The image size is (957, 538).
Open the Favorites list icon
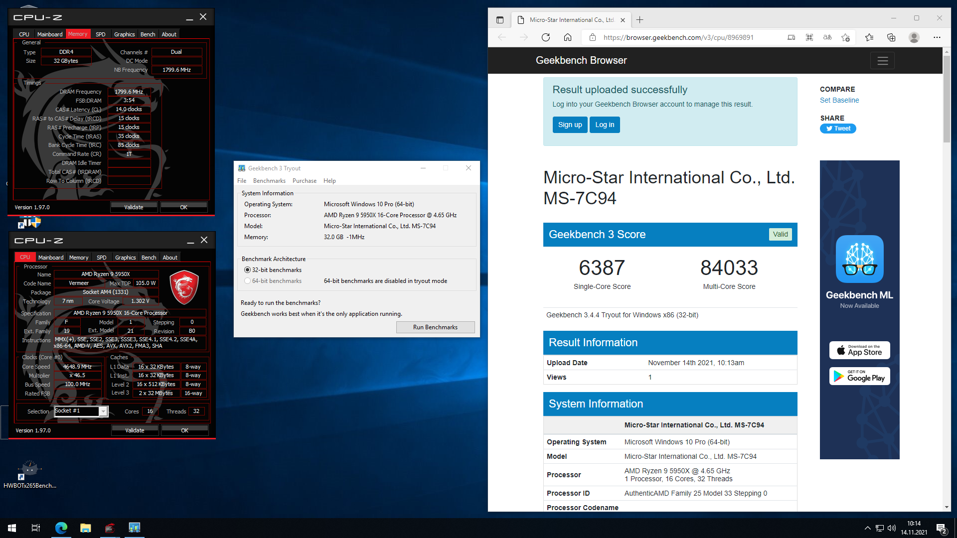pos(870,37)
